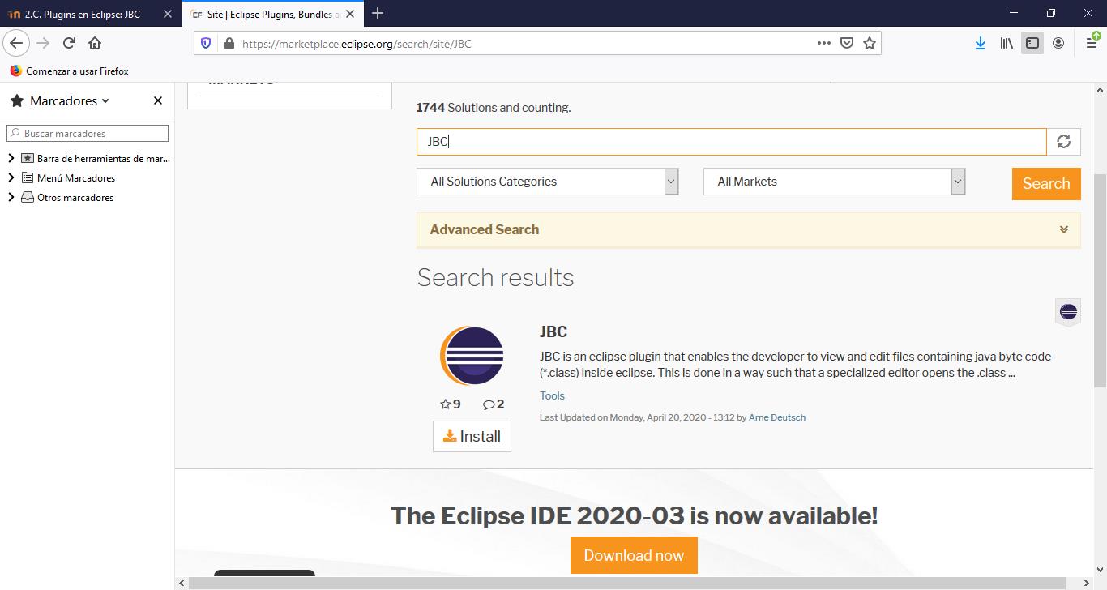This screenshot has width=1107, height=590.
Task: Open the All Markets dropdown
Action: click(x=834, y=182)
